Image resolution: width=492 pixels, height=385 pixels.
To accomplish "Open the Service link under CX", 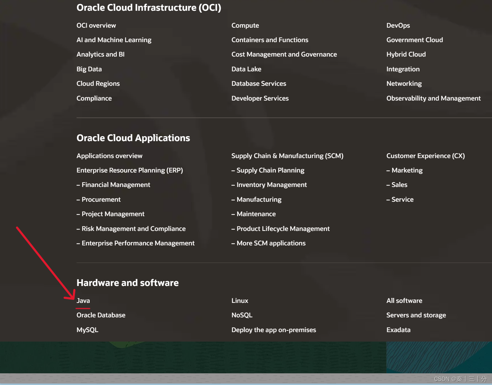I will pyautogui.click(x=400, y=200).
